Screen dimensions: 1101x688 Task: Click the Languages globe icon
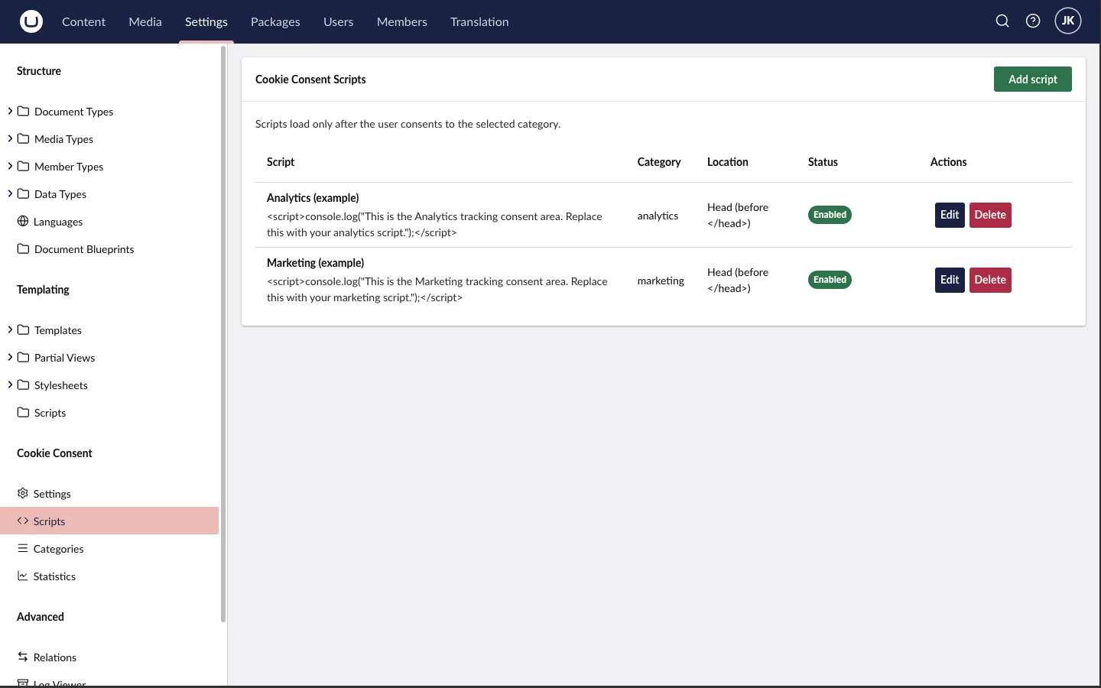[23, 222]
